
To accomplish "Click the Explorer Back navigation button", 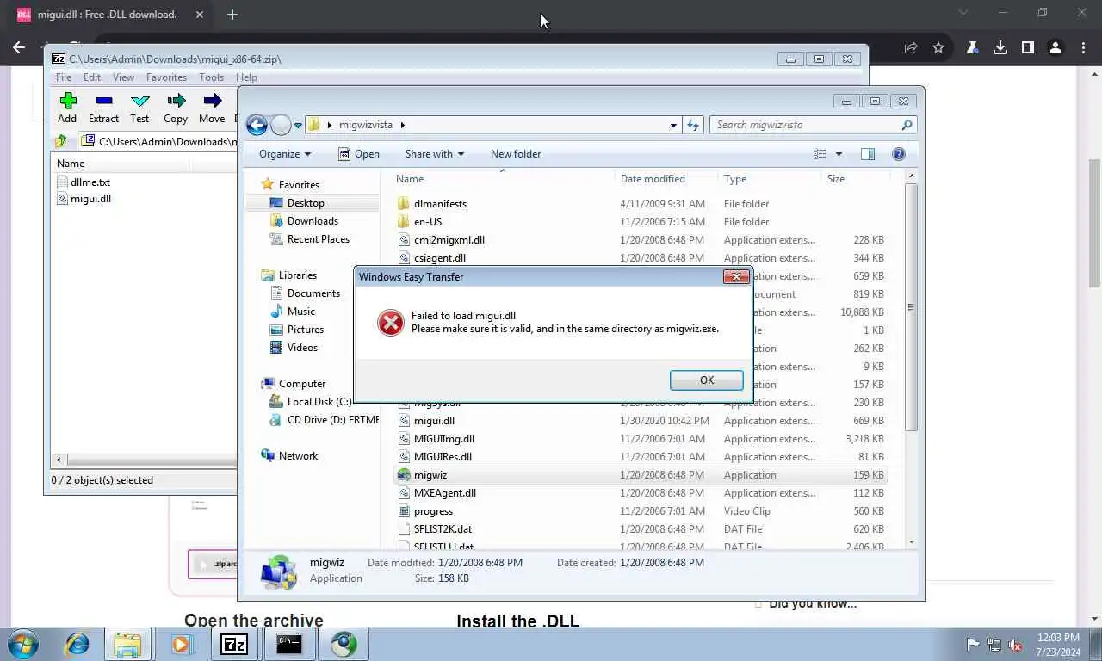I will (257, 125).
